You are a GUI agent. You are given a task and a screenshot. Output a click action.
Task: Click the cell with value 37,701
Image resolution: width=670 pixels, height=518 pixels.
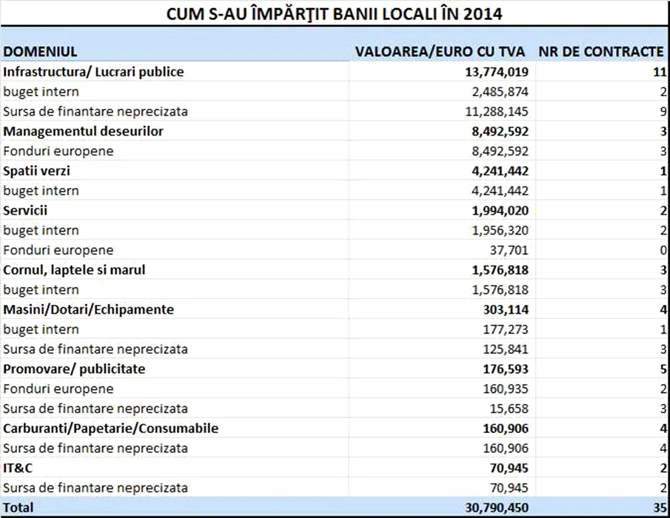(509, 250)
